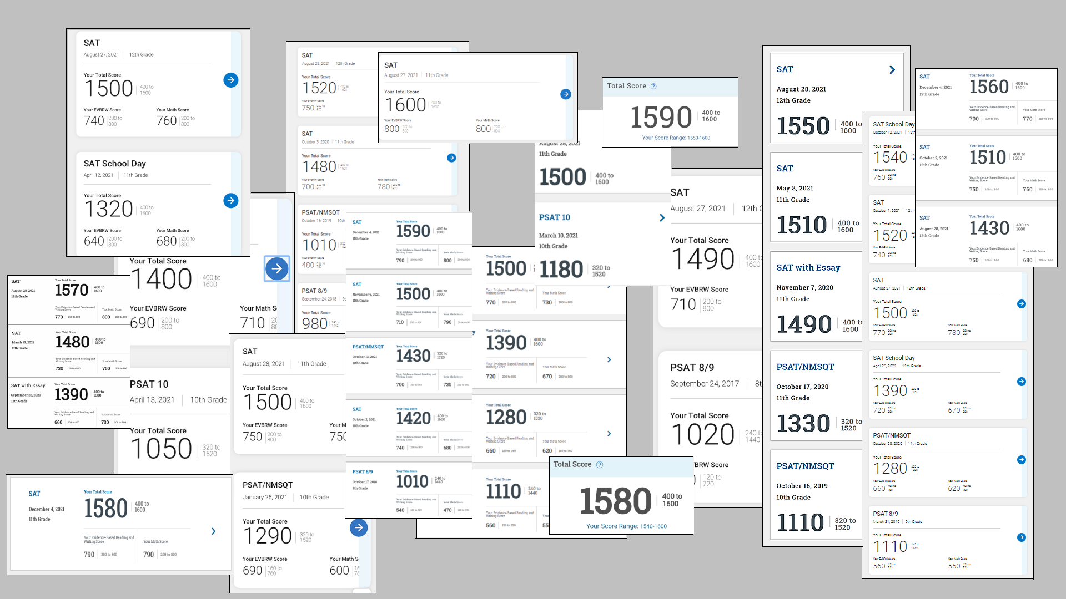Select the 1500 score for August 28, 2021 11th Grade

(x=267, y=403)
